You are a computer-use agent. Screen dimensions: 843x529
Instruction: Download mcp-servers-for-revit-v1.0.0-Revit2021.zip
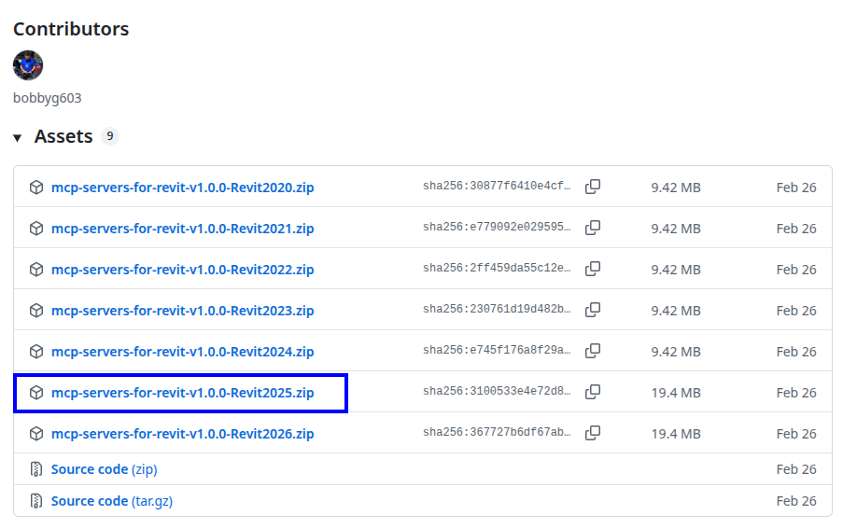click(x=182, y=229)
